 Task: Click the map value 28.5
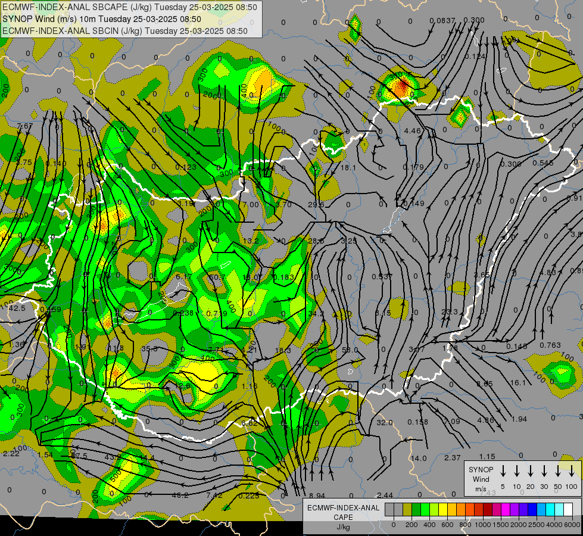[x=316, y=241]
